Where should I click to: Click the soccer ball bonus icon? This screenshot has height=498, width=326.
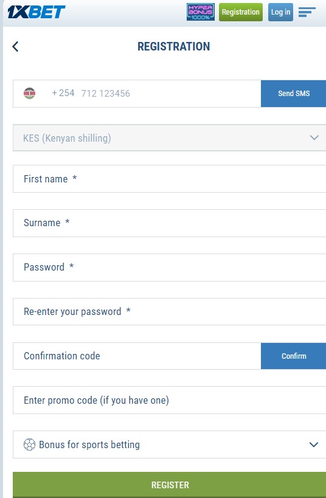click(x=29, y=444)
